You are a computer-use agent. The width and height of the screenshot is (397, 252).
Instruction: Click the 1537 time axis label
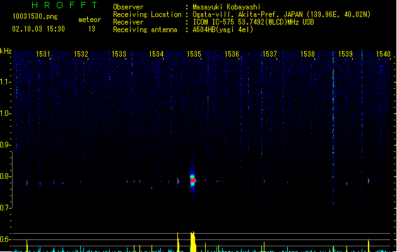(270, 54)
